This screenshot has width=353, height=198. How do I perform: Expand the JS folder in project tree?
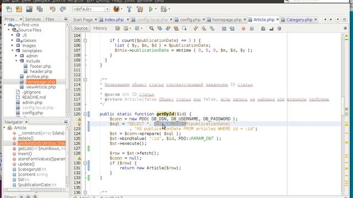12,35
